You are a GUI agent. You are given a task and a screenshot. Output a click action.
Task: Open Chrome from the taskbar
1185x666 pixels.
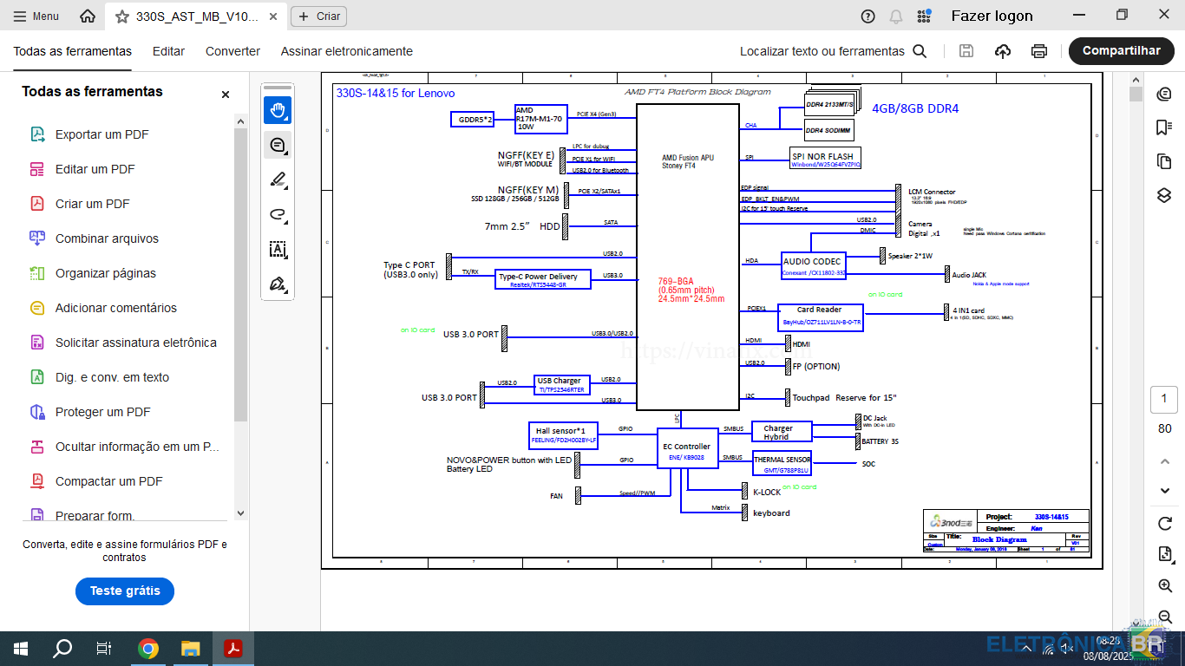[148, 649]
